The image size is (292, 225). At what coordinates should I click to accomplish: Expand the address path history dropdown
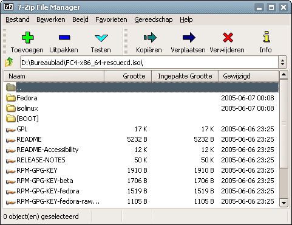pos(283,63)
